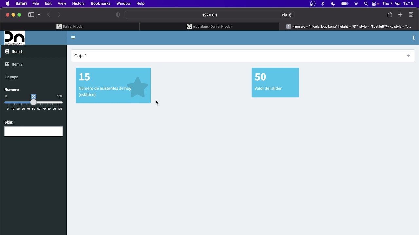Viewport: 419px width, 235px height.
Task: Click the value box showing 15
Action: click(113, 86)
